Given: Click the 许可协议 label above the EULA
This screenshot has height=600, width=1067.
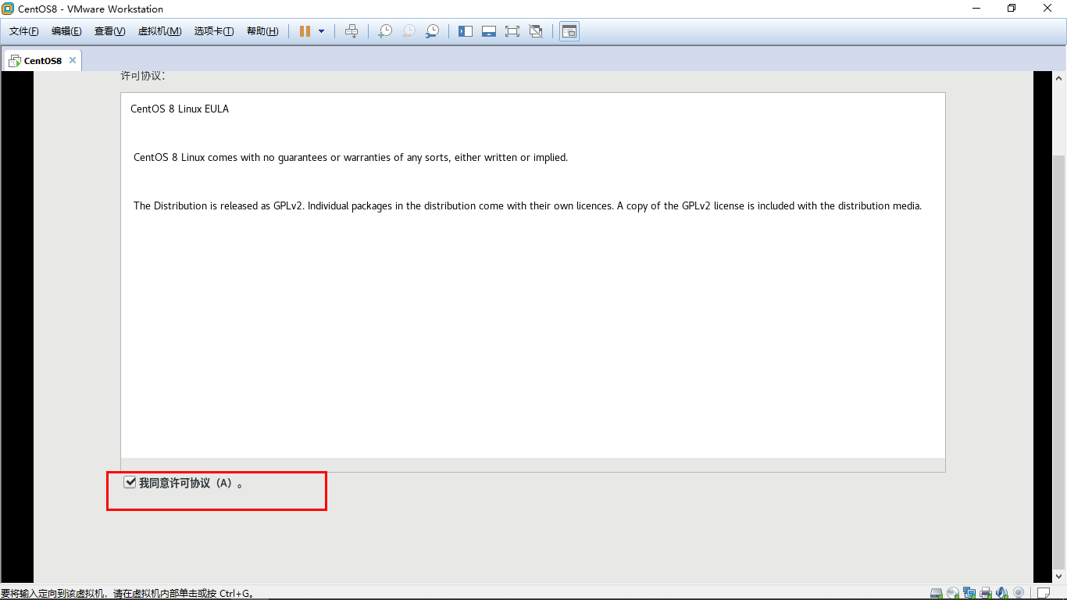Looking at the screenshot, I should click(x=143, y=76).
